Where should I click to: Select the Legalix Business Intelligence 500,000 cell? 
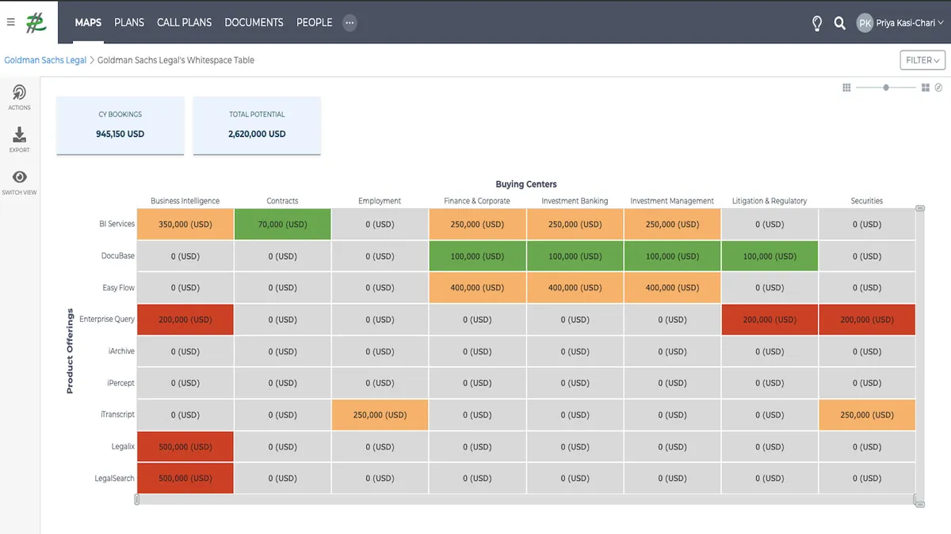click(185, 447)
